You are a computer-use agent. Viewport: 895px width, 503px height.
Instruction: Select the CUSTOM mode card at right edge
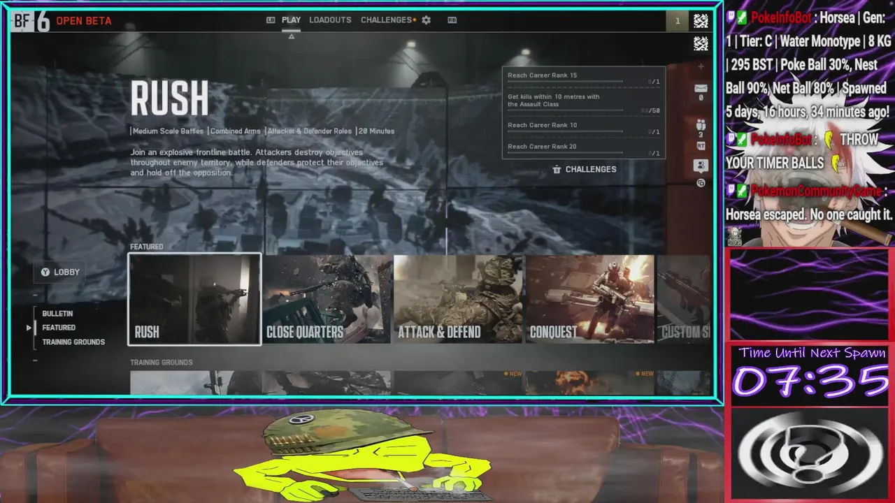coord(684,299)
